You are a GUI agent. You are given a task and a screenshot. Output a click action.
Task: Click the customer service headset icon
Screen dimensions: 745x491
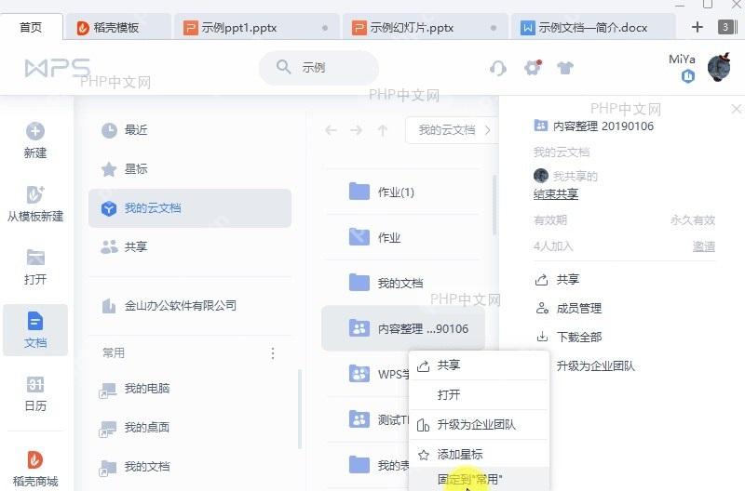(x=497, y=68)
